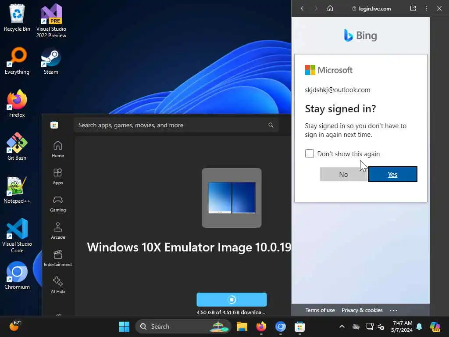The height and width of the screenshot is (337, 449).
Task: Show hidden system tray icons chevron
Action: pyautogui.click(x=342, y=326)
